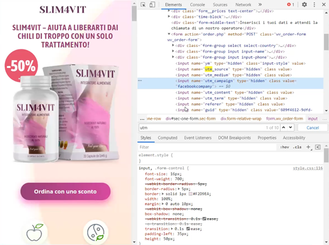Switch to the Console tab
Screen dimensions: 329x245
[197, 4]
